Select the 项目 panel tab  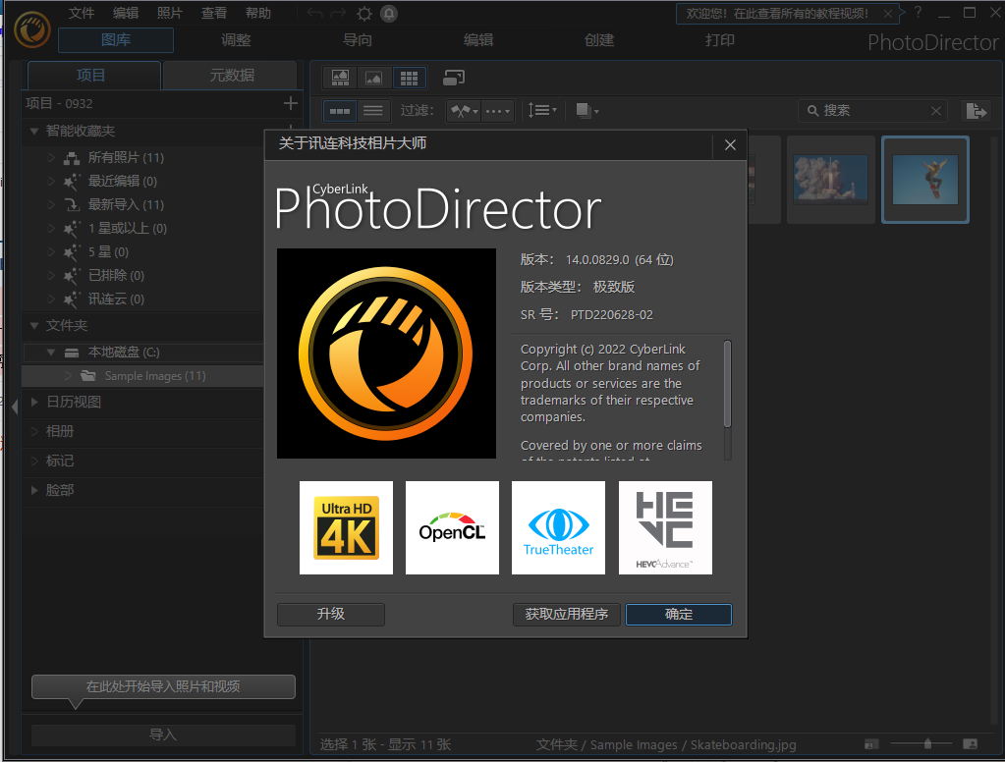93,76
